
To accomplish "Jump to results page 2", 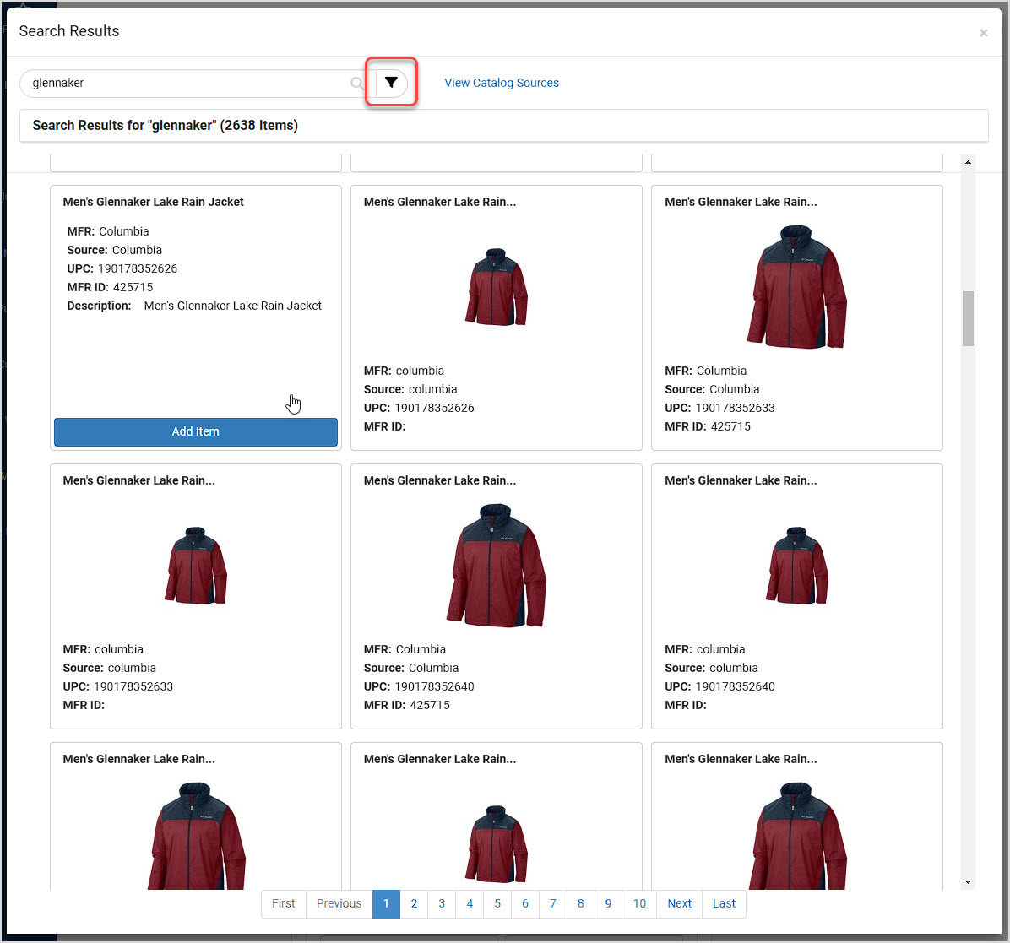I will point(414,903).
